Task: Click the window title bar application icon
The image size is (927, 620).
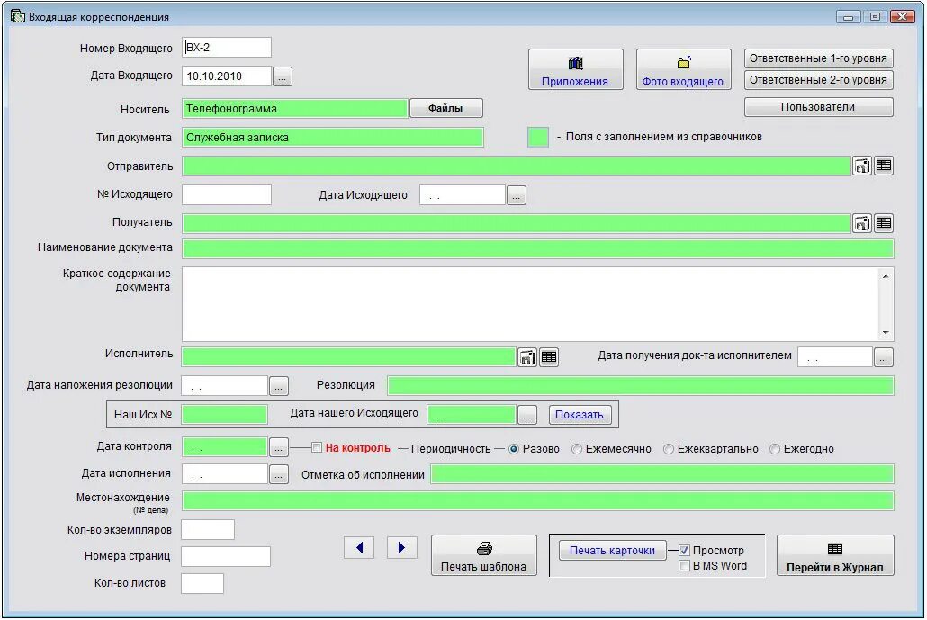Action: click(18, 16)
